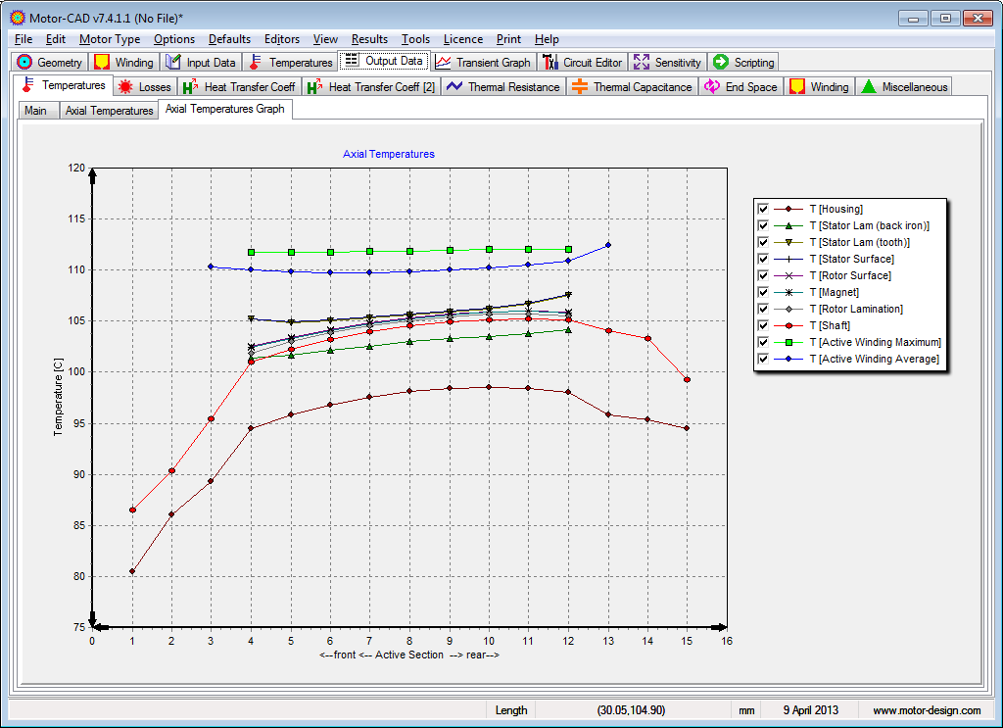The width and height of the screenshot is (1003, 728).
Task: Select the Input Data icon
Action: 173,62
